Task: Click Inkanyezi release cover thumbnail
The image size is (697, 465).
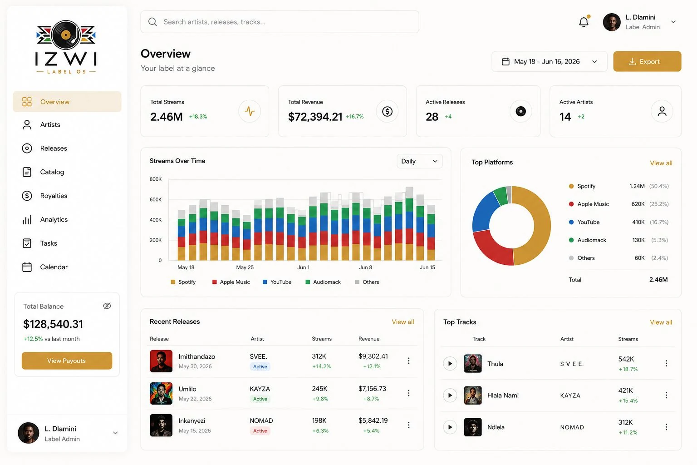Action: coord(161,425)
